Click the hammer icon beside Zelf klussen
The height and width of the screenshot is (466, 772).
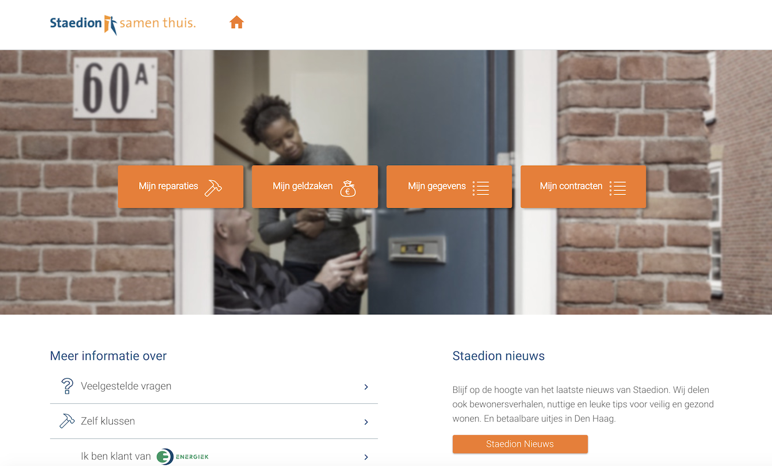(67, 421)
